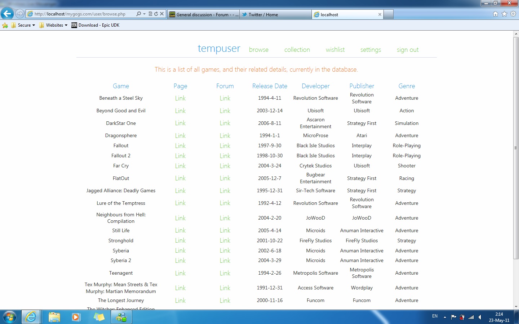This screenshot has height=324, width=519.
Task: Click the Messenger taskbar icon
Action: coord(121,317)
